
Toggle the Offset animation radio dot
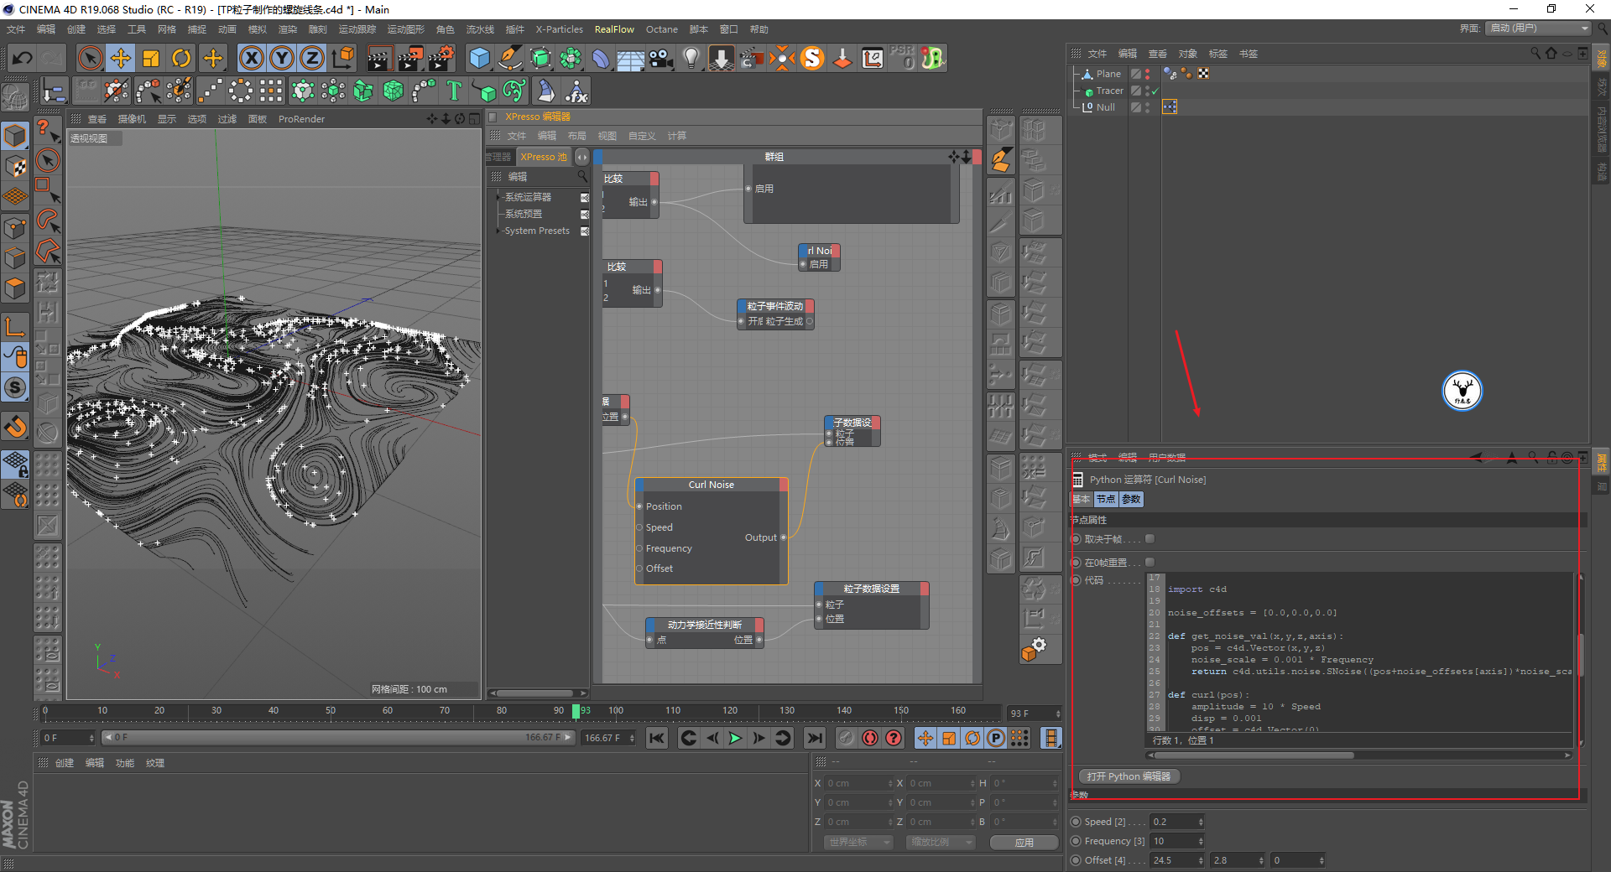(x=1076, y=860)
